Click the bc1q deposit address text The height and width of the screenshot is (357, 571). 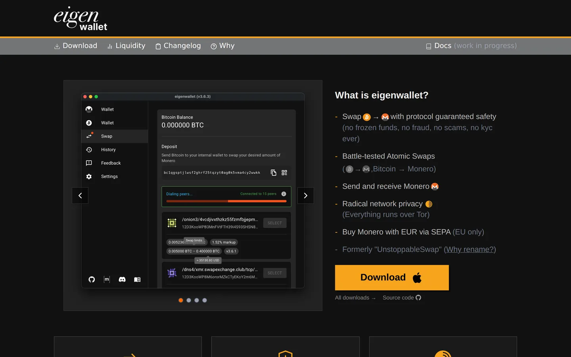[212, 173]
